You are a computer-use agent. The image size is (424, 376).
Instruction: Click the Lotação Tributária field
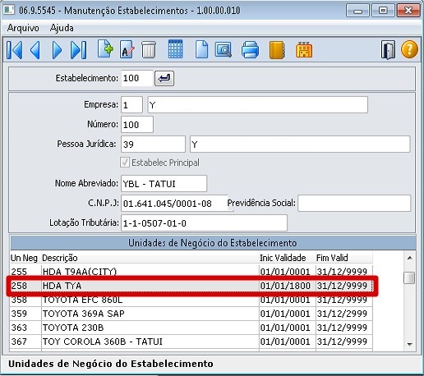tap(204, 222)
